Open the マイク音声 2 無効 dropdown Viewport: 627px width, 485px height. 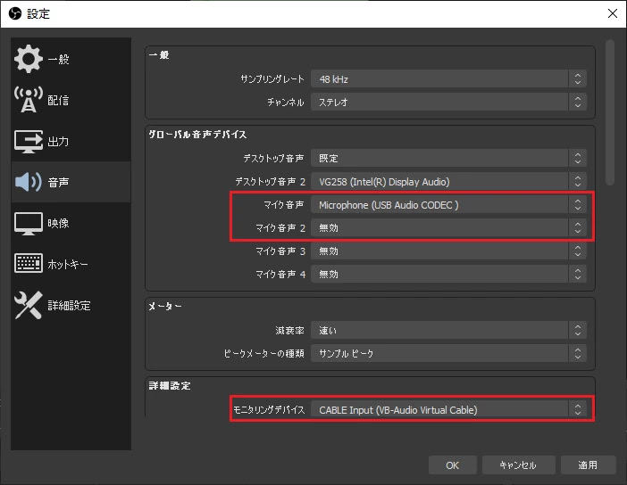click(448, 228)
